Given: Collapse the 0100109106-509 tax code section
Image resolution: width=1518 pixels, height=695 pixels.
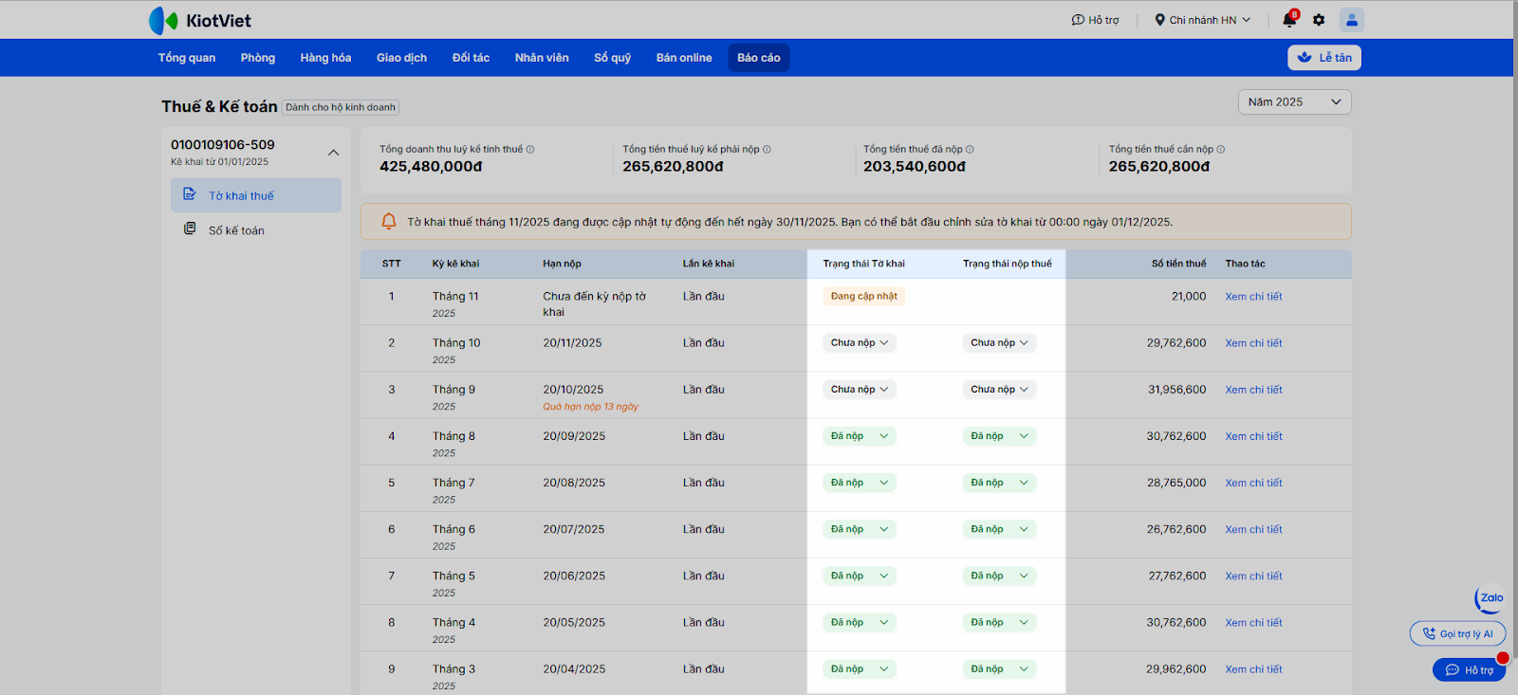Looking at the screenshot, I should coord(333,153).
